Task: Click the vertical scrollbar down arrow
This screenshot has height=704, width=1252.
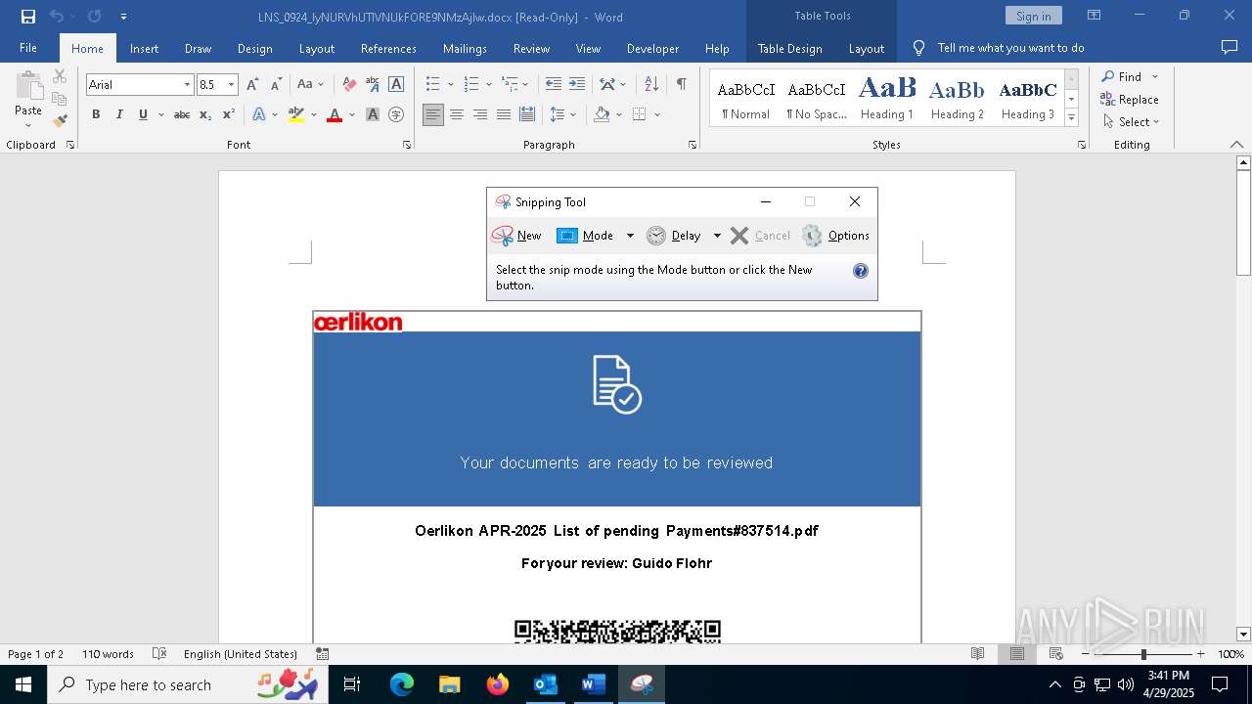Action: click(1243, 634)
